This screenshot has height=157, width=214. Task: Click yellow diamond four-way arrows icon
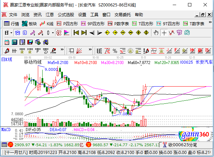point(146,33)
